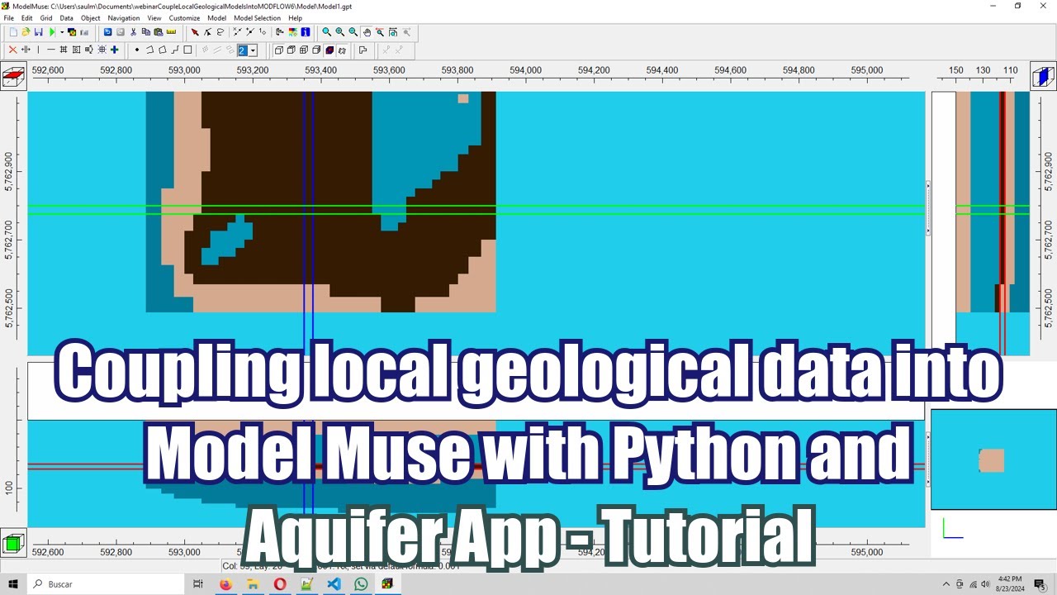Viewport: 1057px width, 595px height.
Task: Open the Customize menu
Action: tap(184, 17)
